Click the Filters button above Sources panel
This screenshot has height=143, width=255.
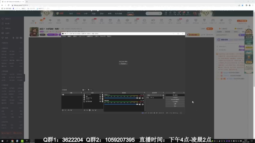[x=90, y=90]
